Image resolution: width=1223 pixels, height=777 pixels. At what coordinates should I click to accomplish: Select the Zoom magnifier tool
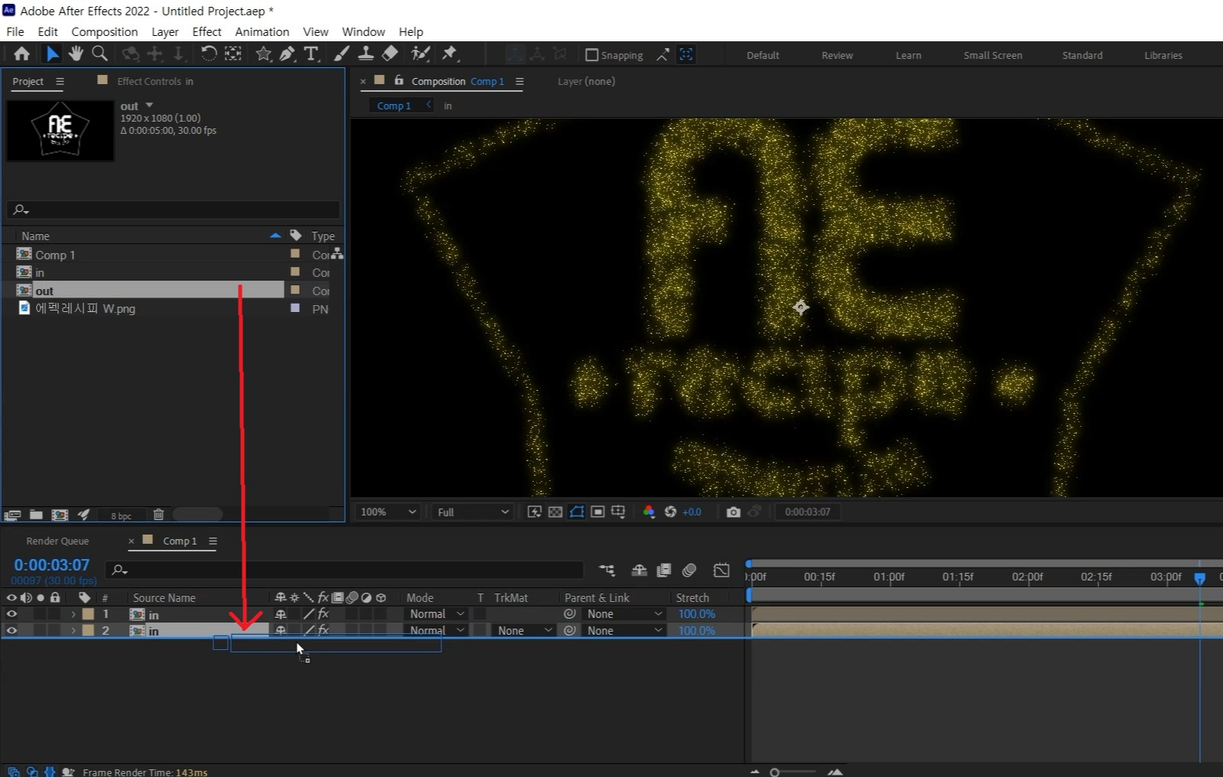point(99,54)
